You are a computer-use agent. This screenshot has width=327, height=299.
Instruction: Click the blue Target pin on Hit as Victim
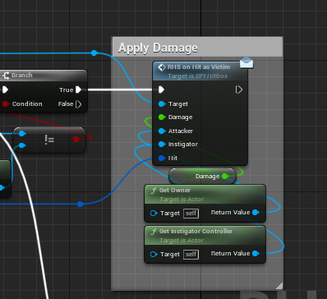(162, 103)
